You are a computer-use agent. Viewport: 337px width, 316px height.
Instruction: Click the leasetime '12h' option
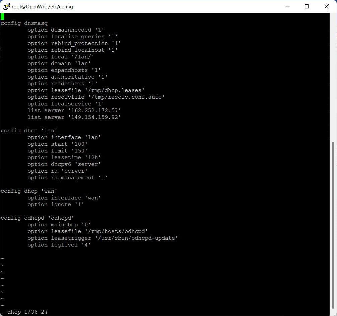(x=64, y=157)
